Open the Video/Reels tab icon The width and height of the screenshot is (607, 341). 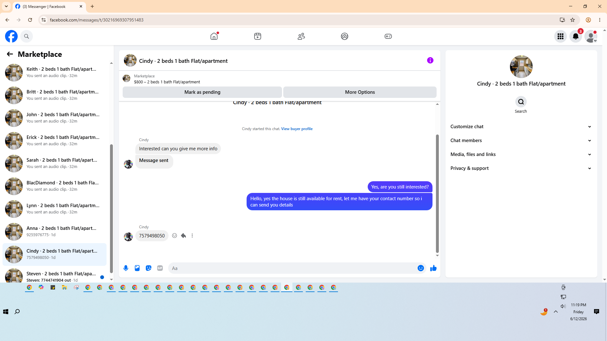258,36
